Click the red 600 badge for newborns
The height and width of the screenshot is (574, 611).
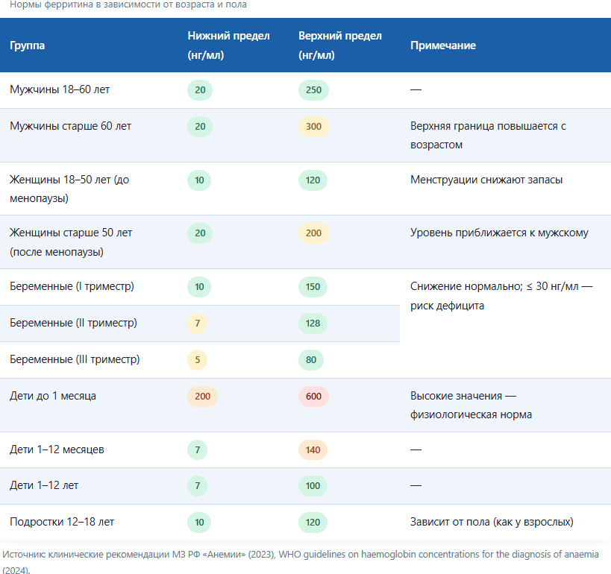coord(313,397)
